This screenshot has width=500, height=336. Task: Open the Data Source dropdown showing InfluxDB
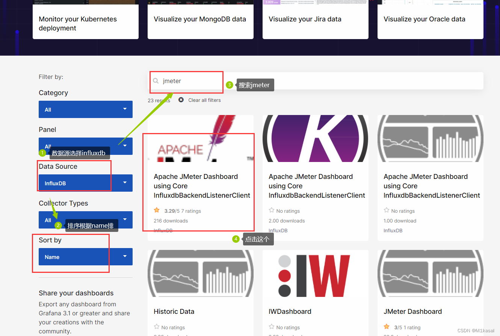click(x=86, y=183)
